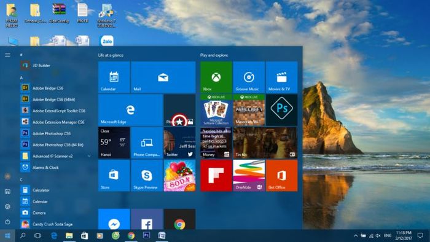The width and height of the screenshot is (430, 242).
Task: Open the Phone Companion tile
Action: click(x=147, y=142)
